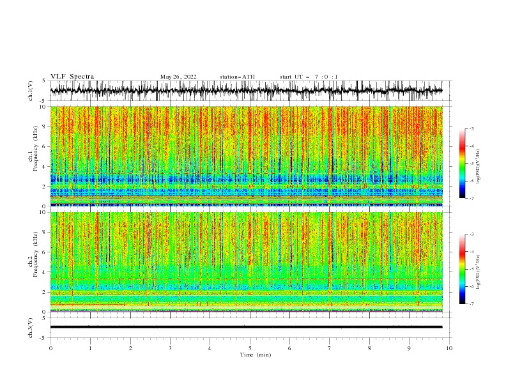Click the "0" tick on the time axis
Viewport: 506px width, 391px height.
[x=50, y=348]
